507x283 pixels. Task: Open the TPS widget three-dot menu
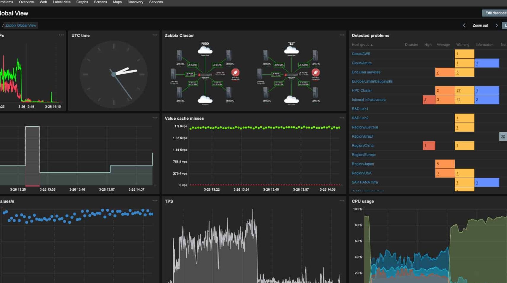(342, 201)
